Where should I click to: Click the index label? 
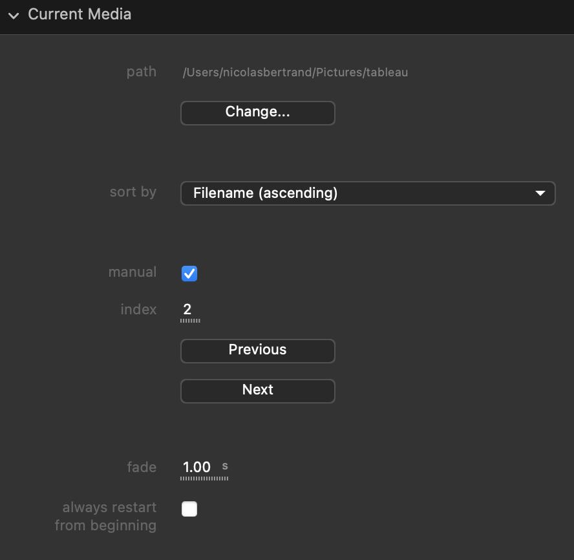(x=138, y=310)
